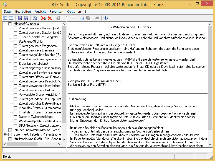Check the Startmenu-Struktur checkbox
Viewport: 215px width, 161px height.
pos(15,41)
